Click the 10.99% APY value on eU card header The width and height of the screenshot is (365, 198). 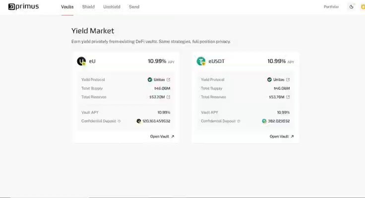click(x=157, y=61)
